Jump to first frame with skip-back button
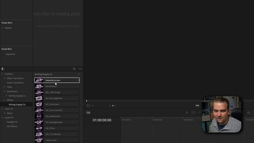 pyautogui.click(x=197, y=106)
